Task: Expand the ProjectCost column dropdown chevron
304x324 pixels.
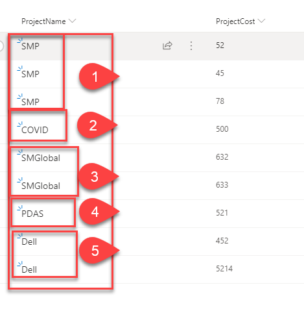Action: click(x=261, y=21)
